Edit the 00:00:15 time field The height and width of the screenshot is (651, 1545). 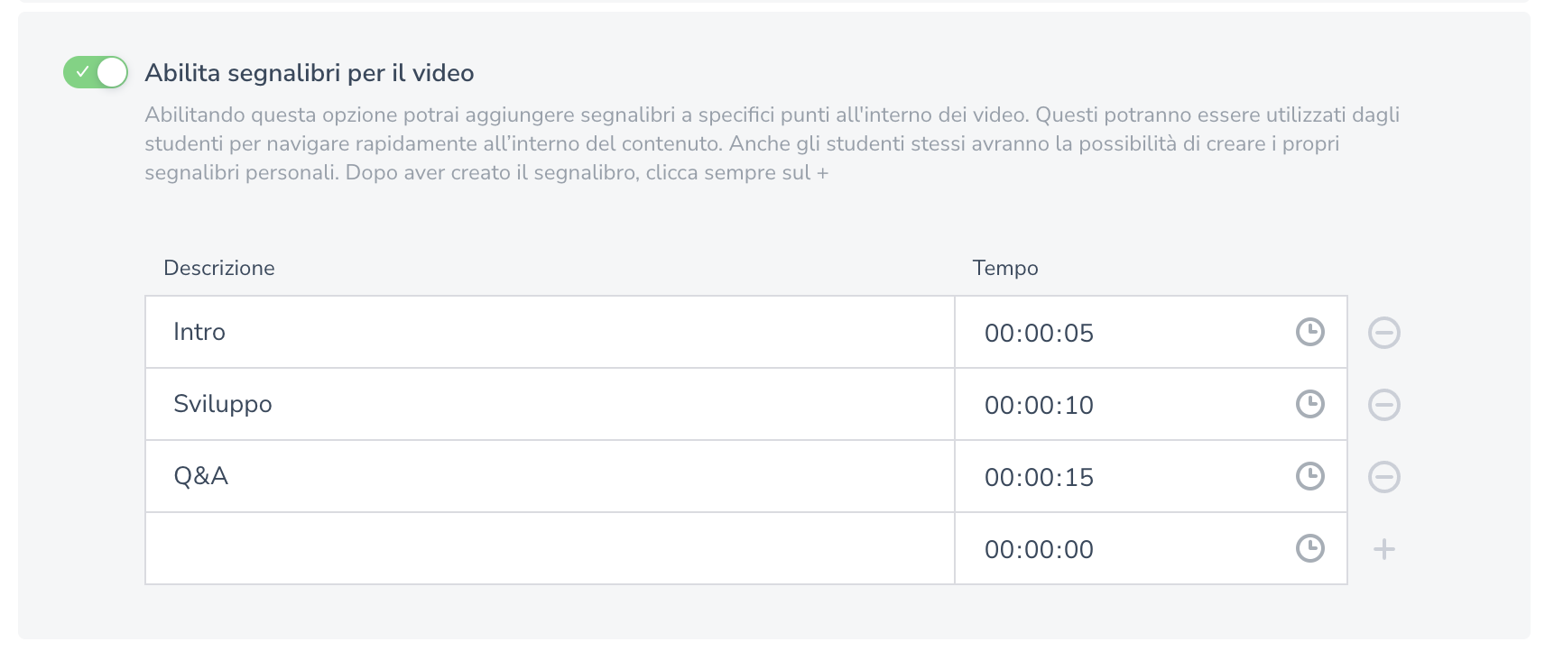[x=1119, y=477]
